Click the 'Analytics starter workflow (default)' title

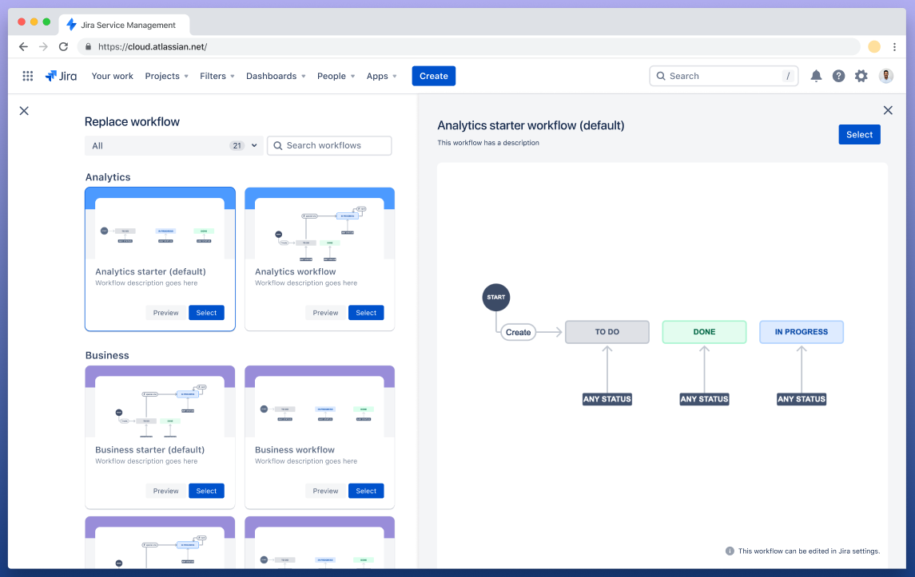pyautogui.click(x=531, y=125)
